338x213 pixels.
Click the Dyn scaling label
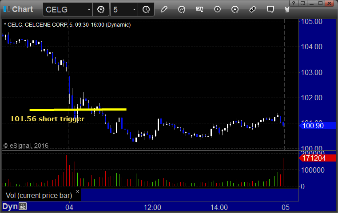point(10,206)
